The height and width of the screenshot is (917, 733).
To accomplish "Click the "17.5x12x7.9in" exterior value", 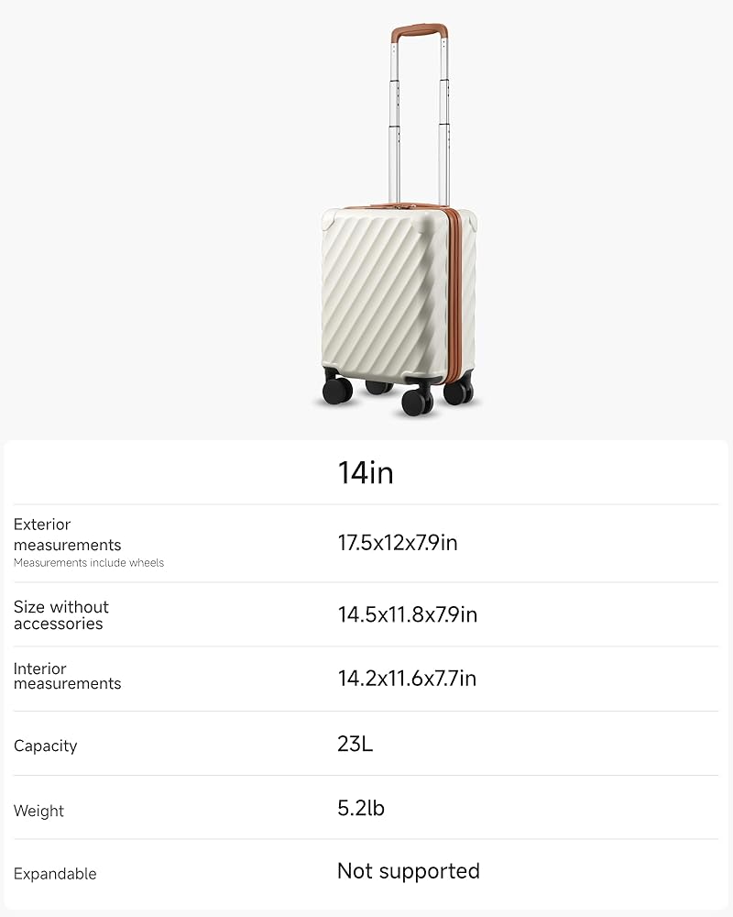I will point(398,543).
